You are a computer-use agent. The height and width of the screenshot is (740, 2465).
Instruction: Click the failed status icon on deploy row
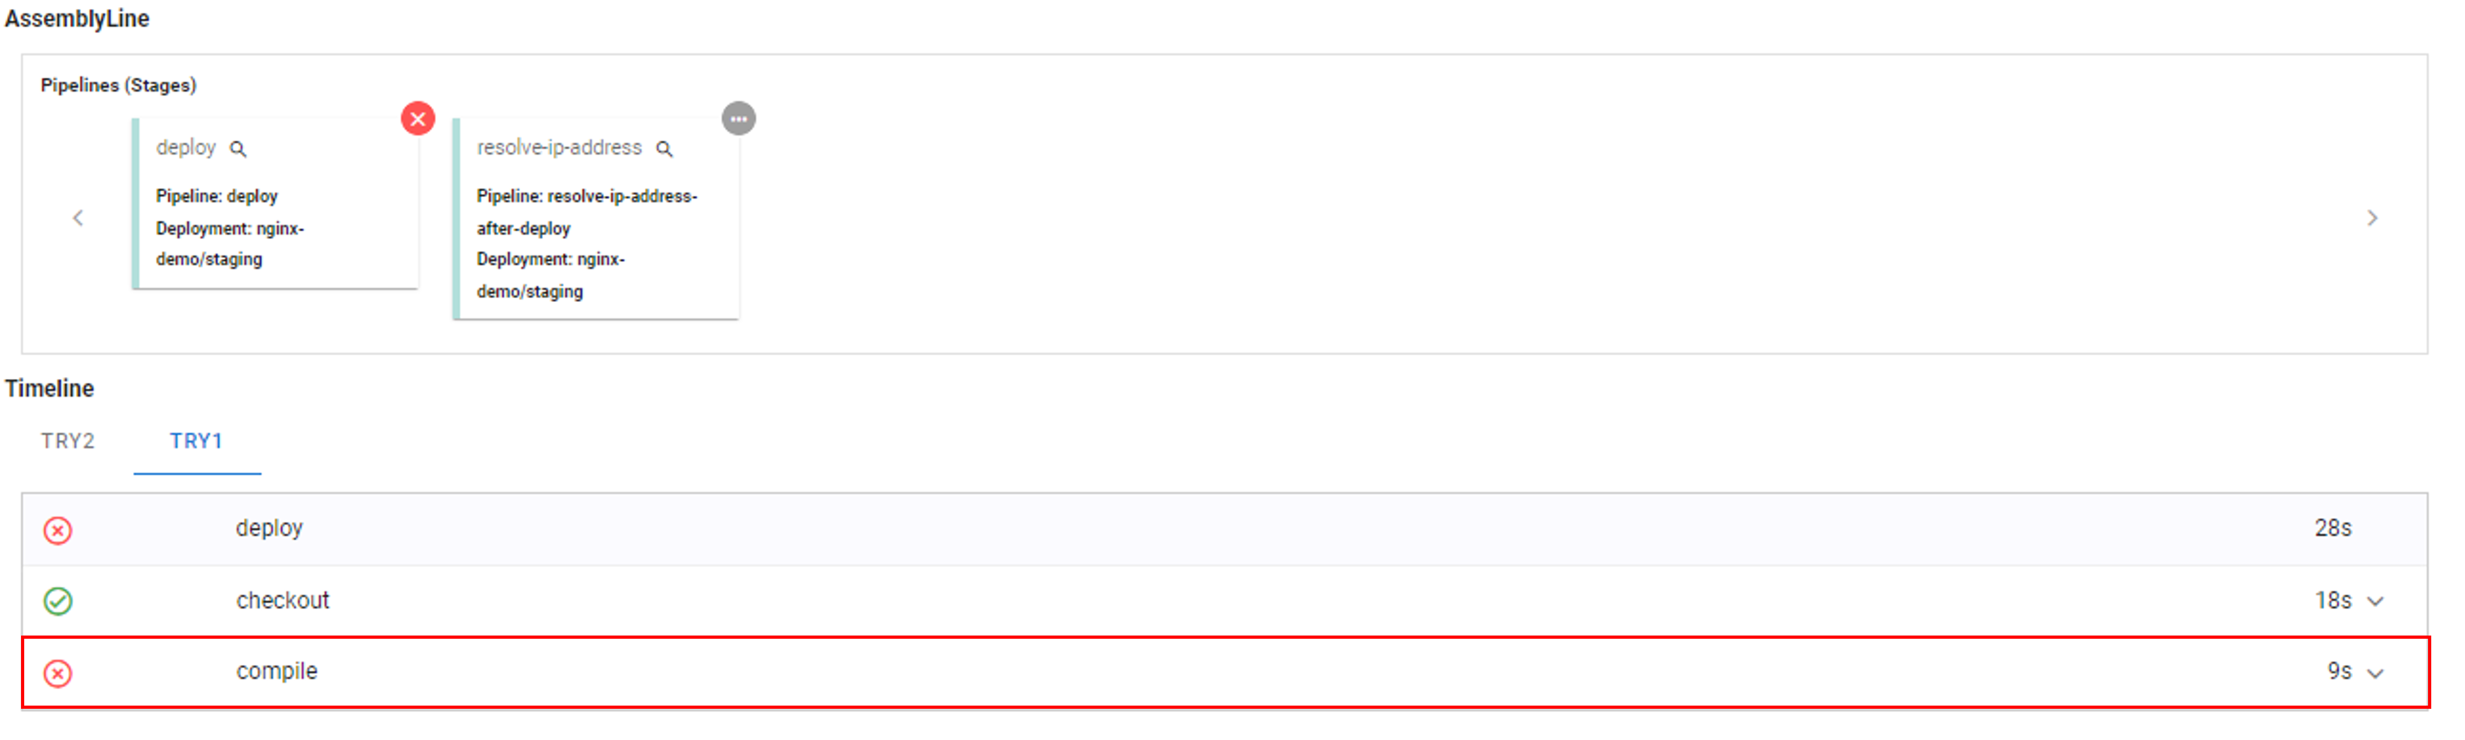click(59, 530)
